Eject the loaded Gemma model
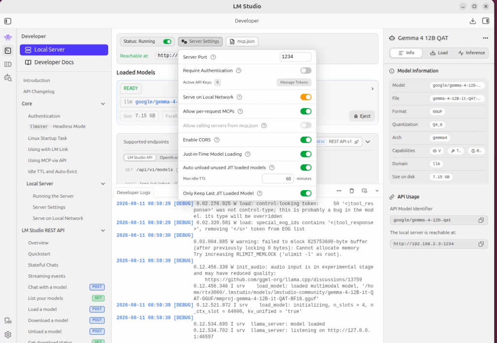This screenshot has height=343, width=497. click(x=362, y=116)
